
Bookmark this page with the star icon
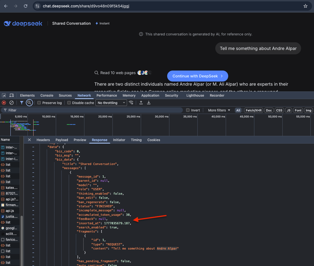[305, 6]
